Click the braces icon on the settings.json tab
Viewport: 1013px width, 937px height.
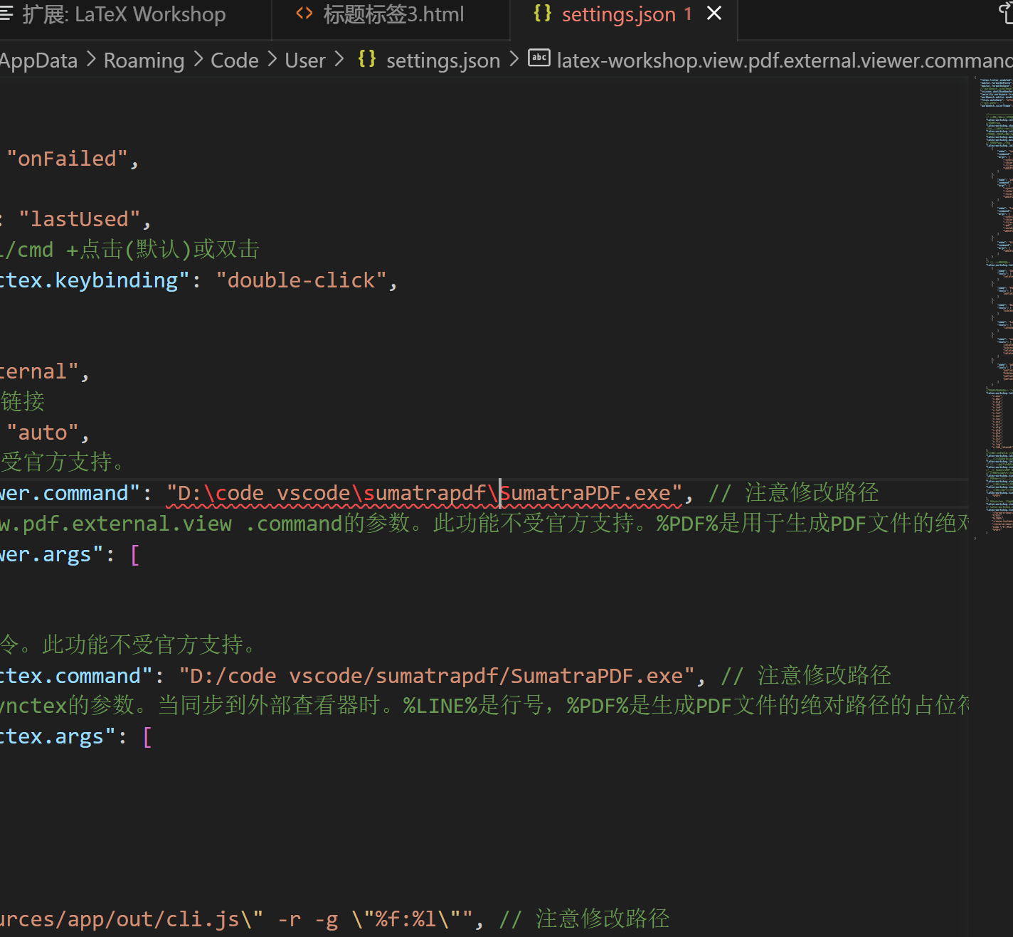[541, 14]
